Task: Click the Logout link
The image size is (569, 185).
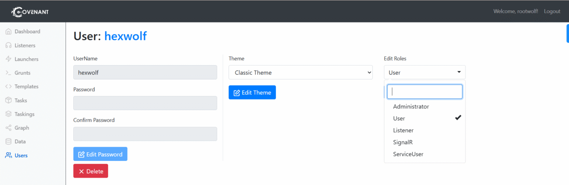Action: tap(552, 11)
